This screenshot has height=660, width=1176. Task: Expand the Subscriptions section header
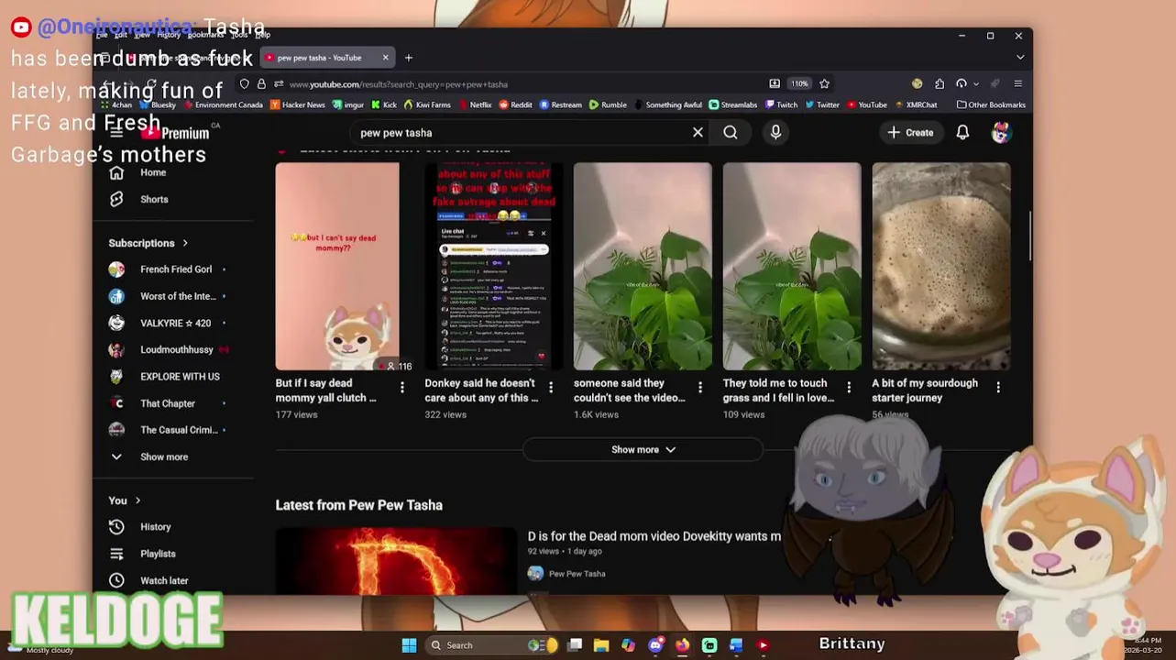click(x=148, y=243)
